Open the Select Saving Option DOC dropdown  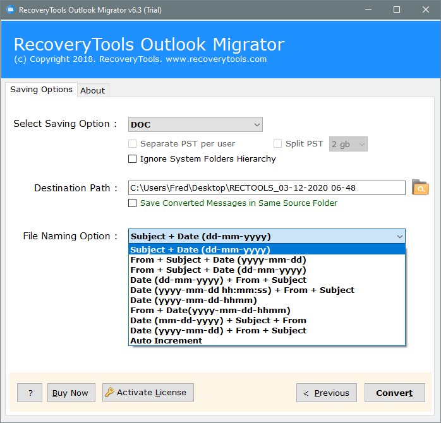point(195,124)
